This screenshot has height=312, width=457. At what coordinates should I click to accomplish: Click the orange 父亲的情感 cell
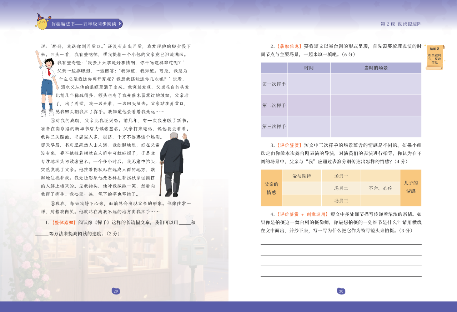271,188
